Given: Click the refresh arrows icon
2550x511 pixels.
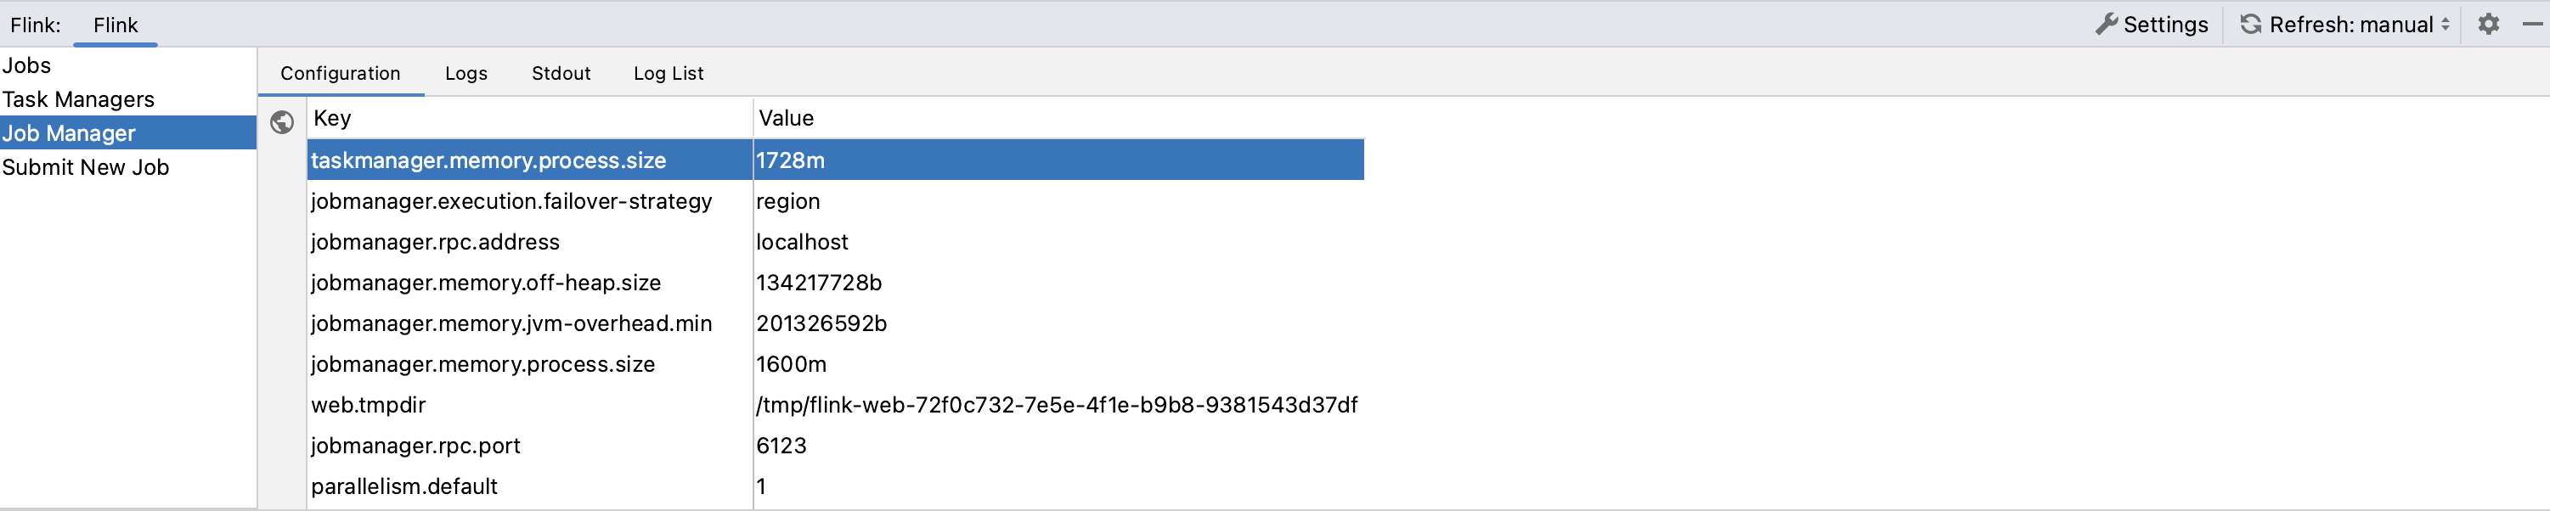Looking at the screenshot, I should click(2250, 24).
